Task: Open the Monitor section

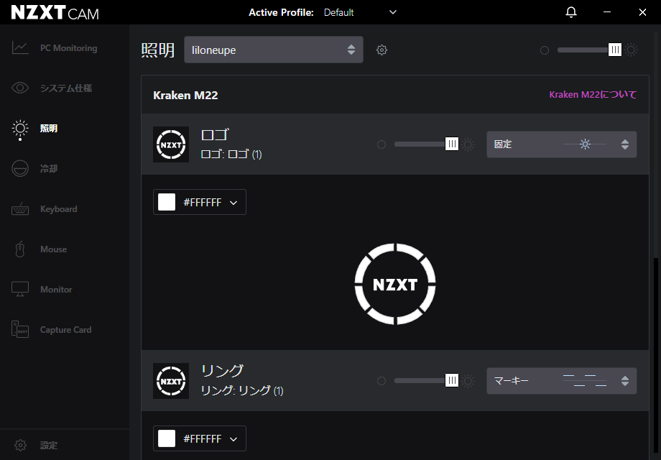Action: click(x=56, y=290)
